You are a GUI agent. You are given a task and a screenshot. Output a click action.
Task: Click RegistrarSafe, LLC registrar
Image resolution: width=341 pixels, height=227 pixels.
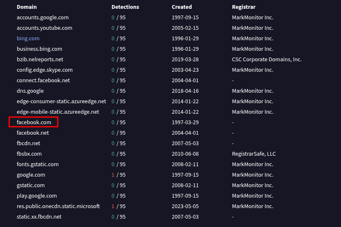coord(254,154)
